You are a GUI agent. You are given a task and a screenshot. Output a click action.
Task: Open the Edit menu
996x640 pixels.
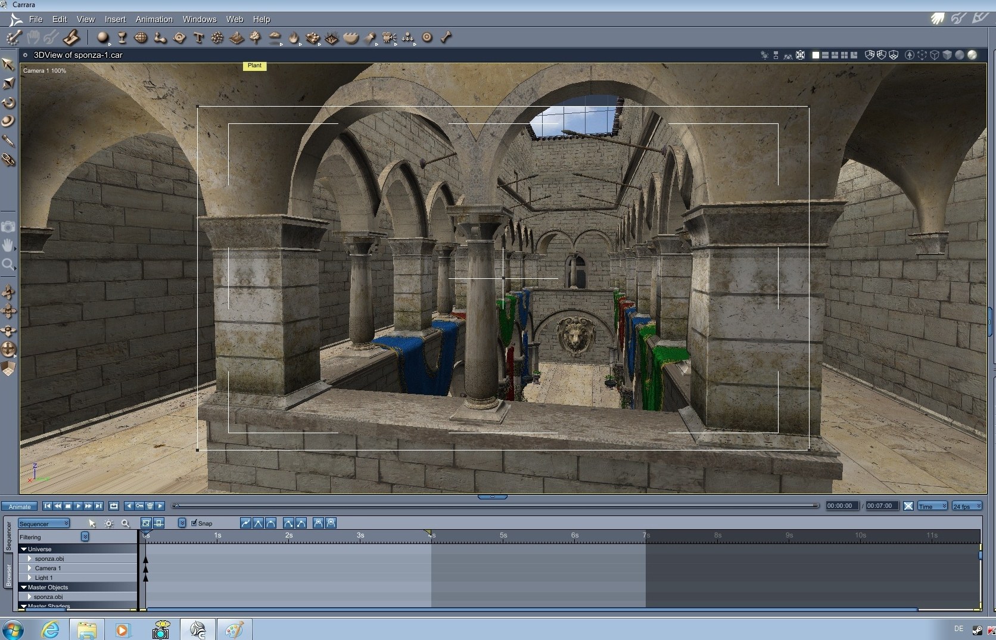pos(60,19)
